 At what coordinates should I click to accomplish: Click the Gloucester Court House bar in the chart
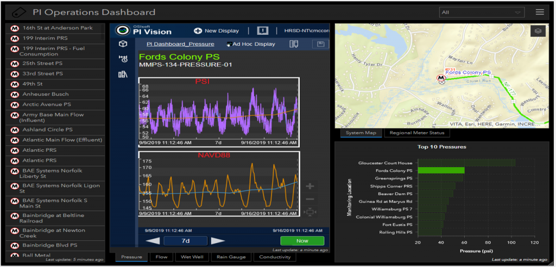click(466, 163)
